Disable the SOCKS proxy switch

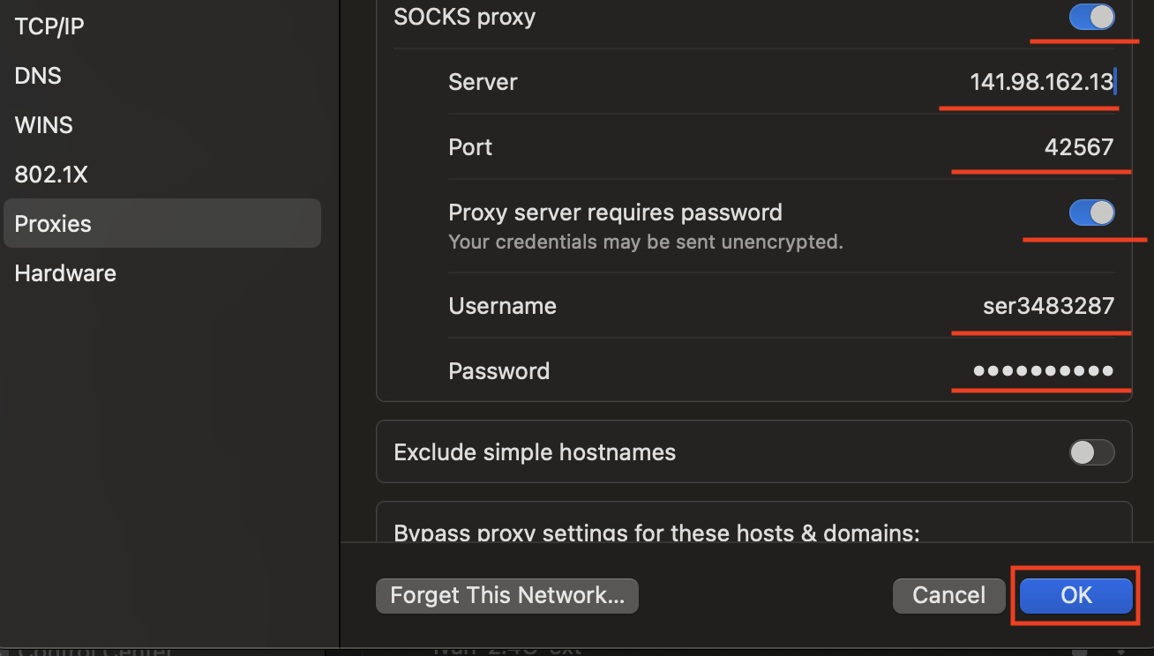click(x=1092, y=17)
